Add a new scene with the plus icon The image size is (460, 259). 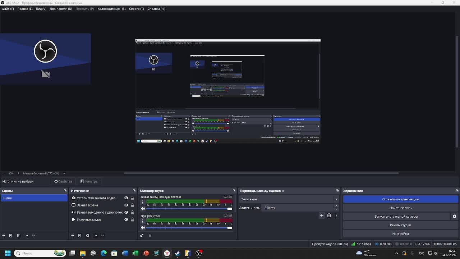[4, 236]
